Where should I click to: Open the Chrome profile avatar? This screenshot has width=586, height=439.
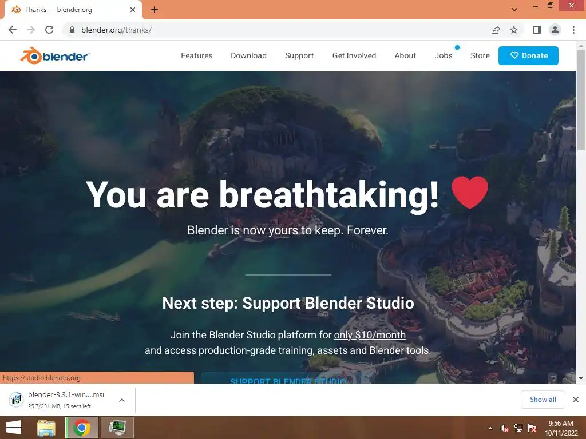(x=555, y=30)
